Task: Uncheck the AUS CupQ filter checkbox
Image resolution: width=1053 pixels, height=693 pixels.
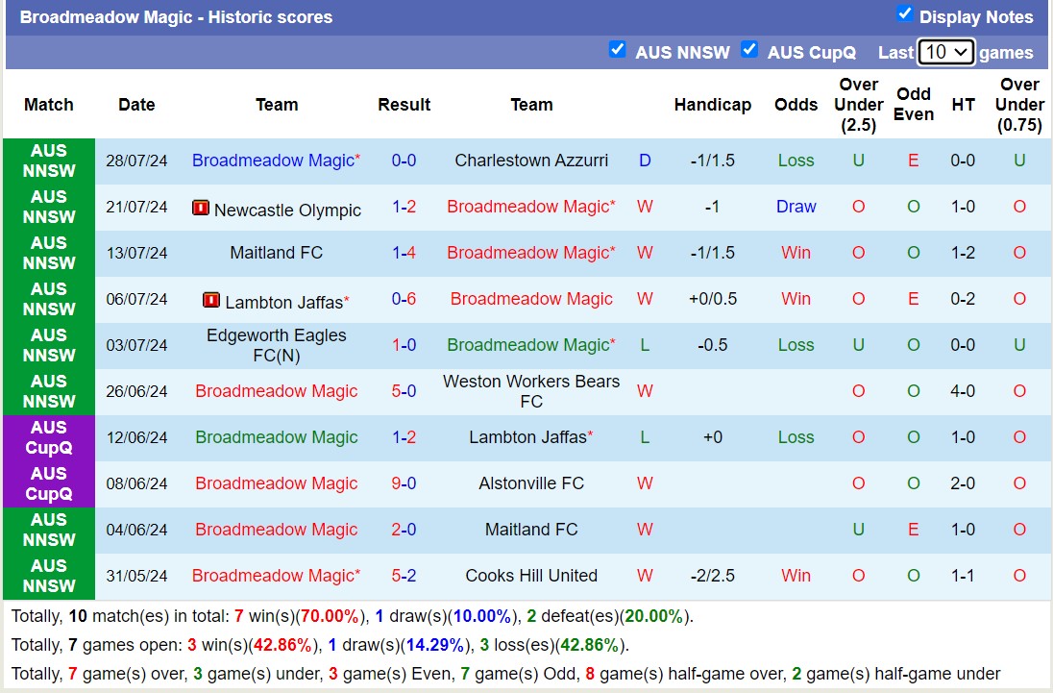Action: (x=750, y=50)
